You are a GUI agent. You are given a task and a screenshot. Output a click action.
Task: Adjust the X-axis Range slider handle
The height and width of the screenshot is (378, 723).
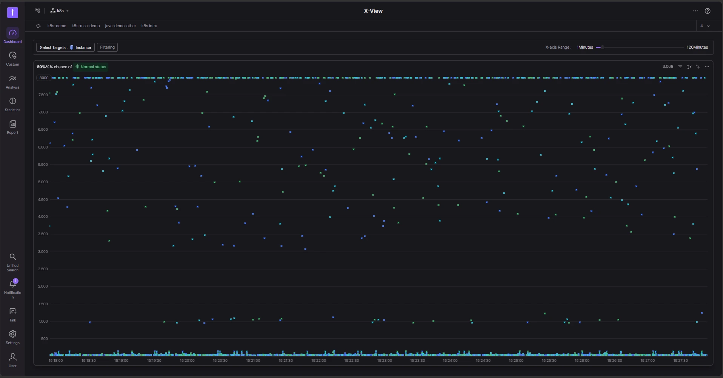coord(603,47)
